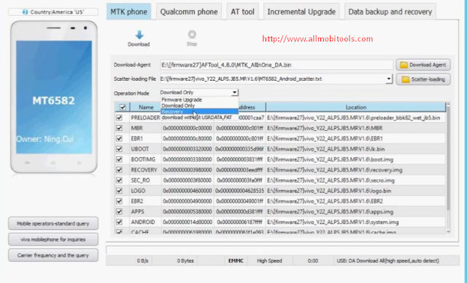467x283 pixels.
Task: Collapse the Operation Mode dropdown arrow
Action: coord(235,92)
